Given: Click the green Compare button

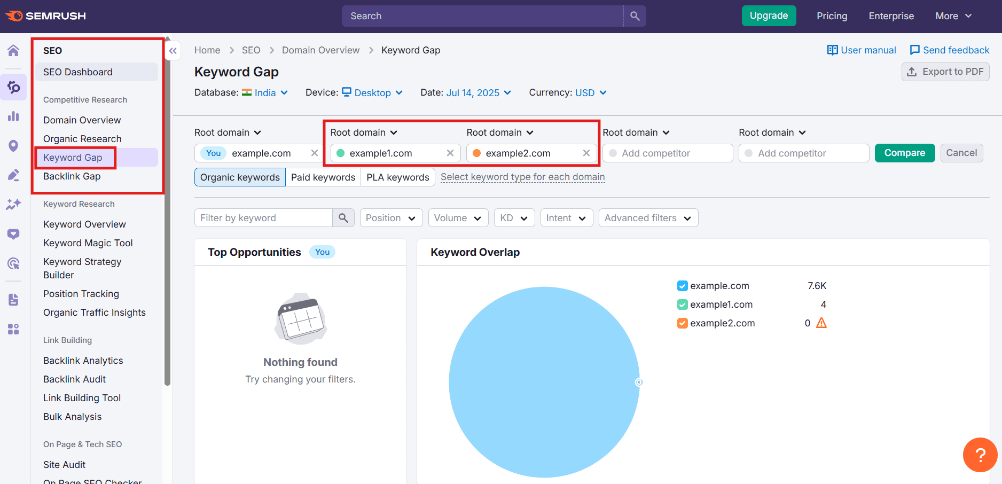Looking at the screenshot, I should tap(905, 153).
